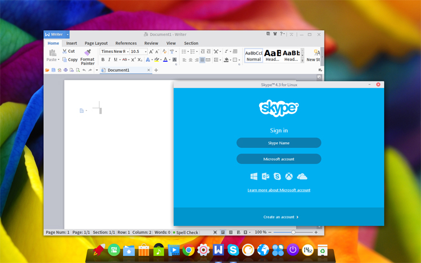The width and height of the screenshot is (421, 263).
Task: Follow Learn more about Microsoft account link
Action: click(279, 190)
